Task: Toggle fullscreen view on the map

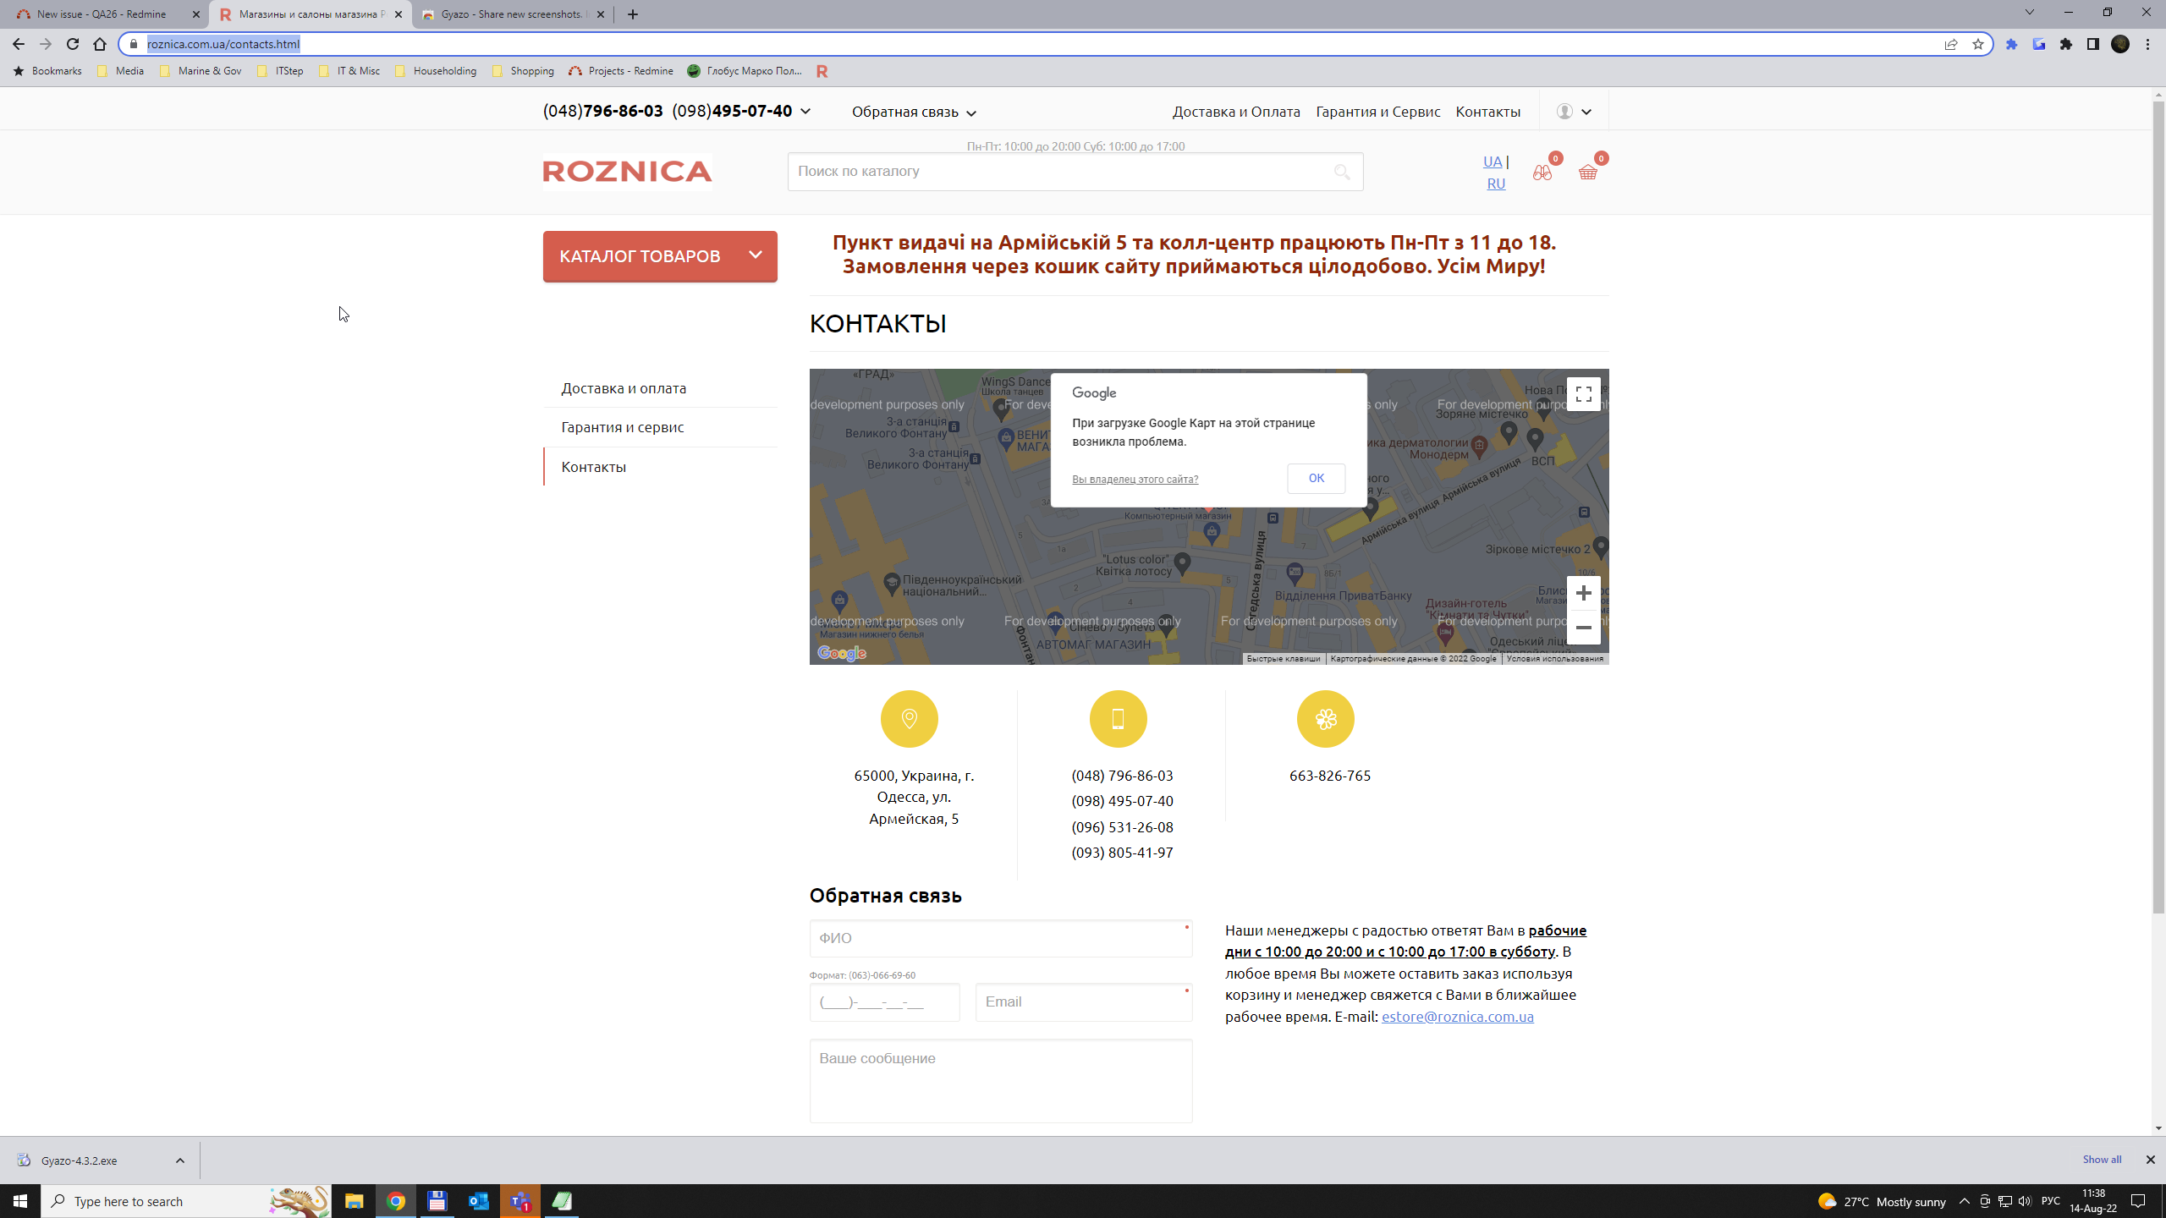Action: tap(1583, 395)
